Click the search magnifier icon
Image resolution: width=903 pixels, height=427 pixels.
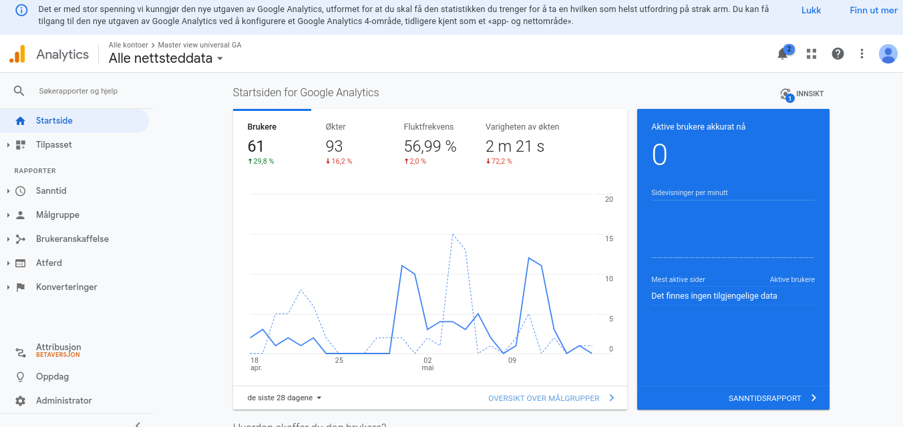coord(19,91)
